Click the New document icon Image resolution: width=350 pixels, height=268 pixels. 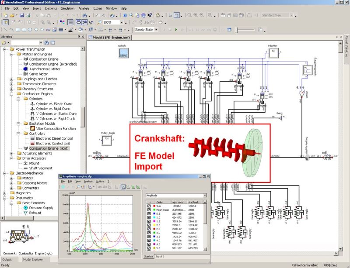[6, 15]
